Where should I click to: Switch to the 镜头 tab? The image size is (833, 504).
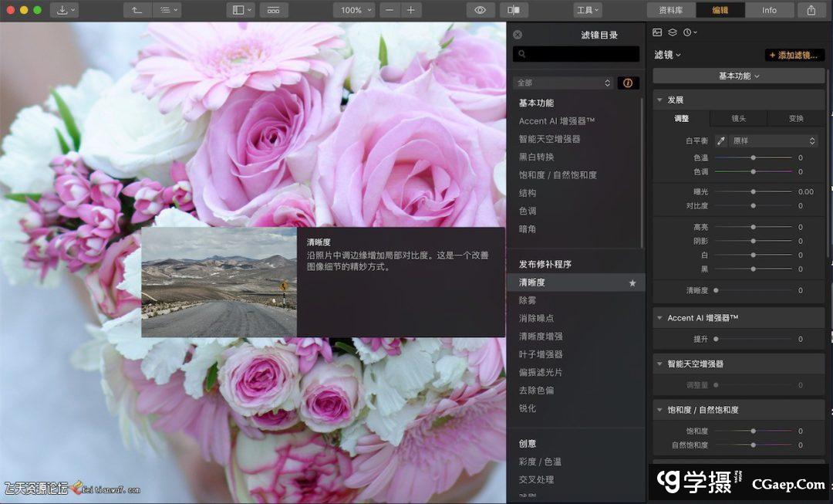pyautogui.click(x=739, y=118)
